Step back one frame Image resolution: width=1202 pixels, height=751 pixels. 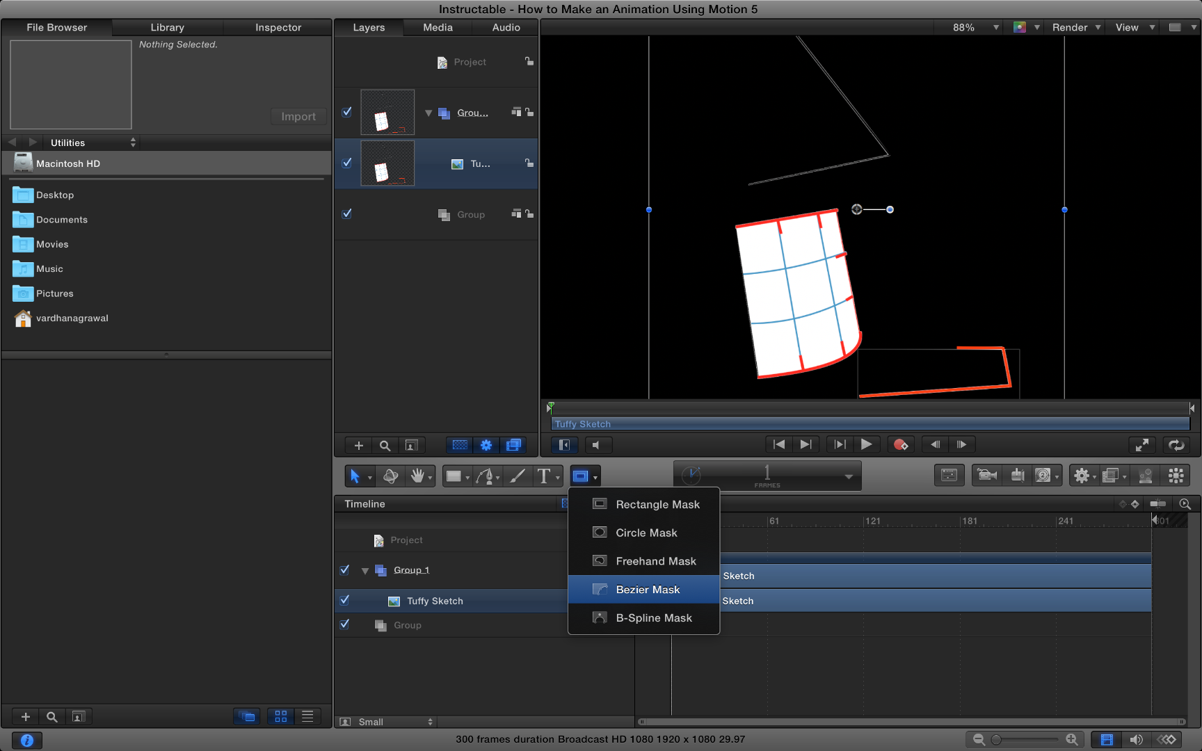[935, 444]
